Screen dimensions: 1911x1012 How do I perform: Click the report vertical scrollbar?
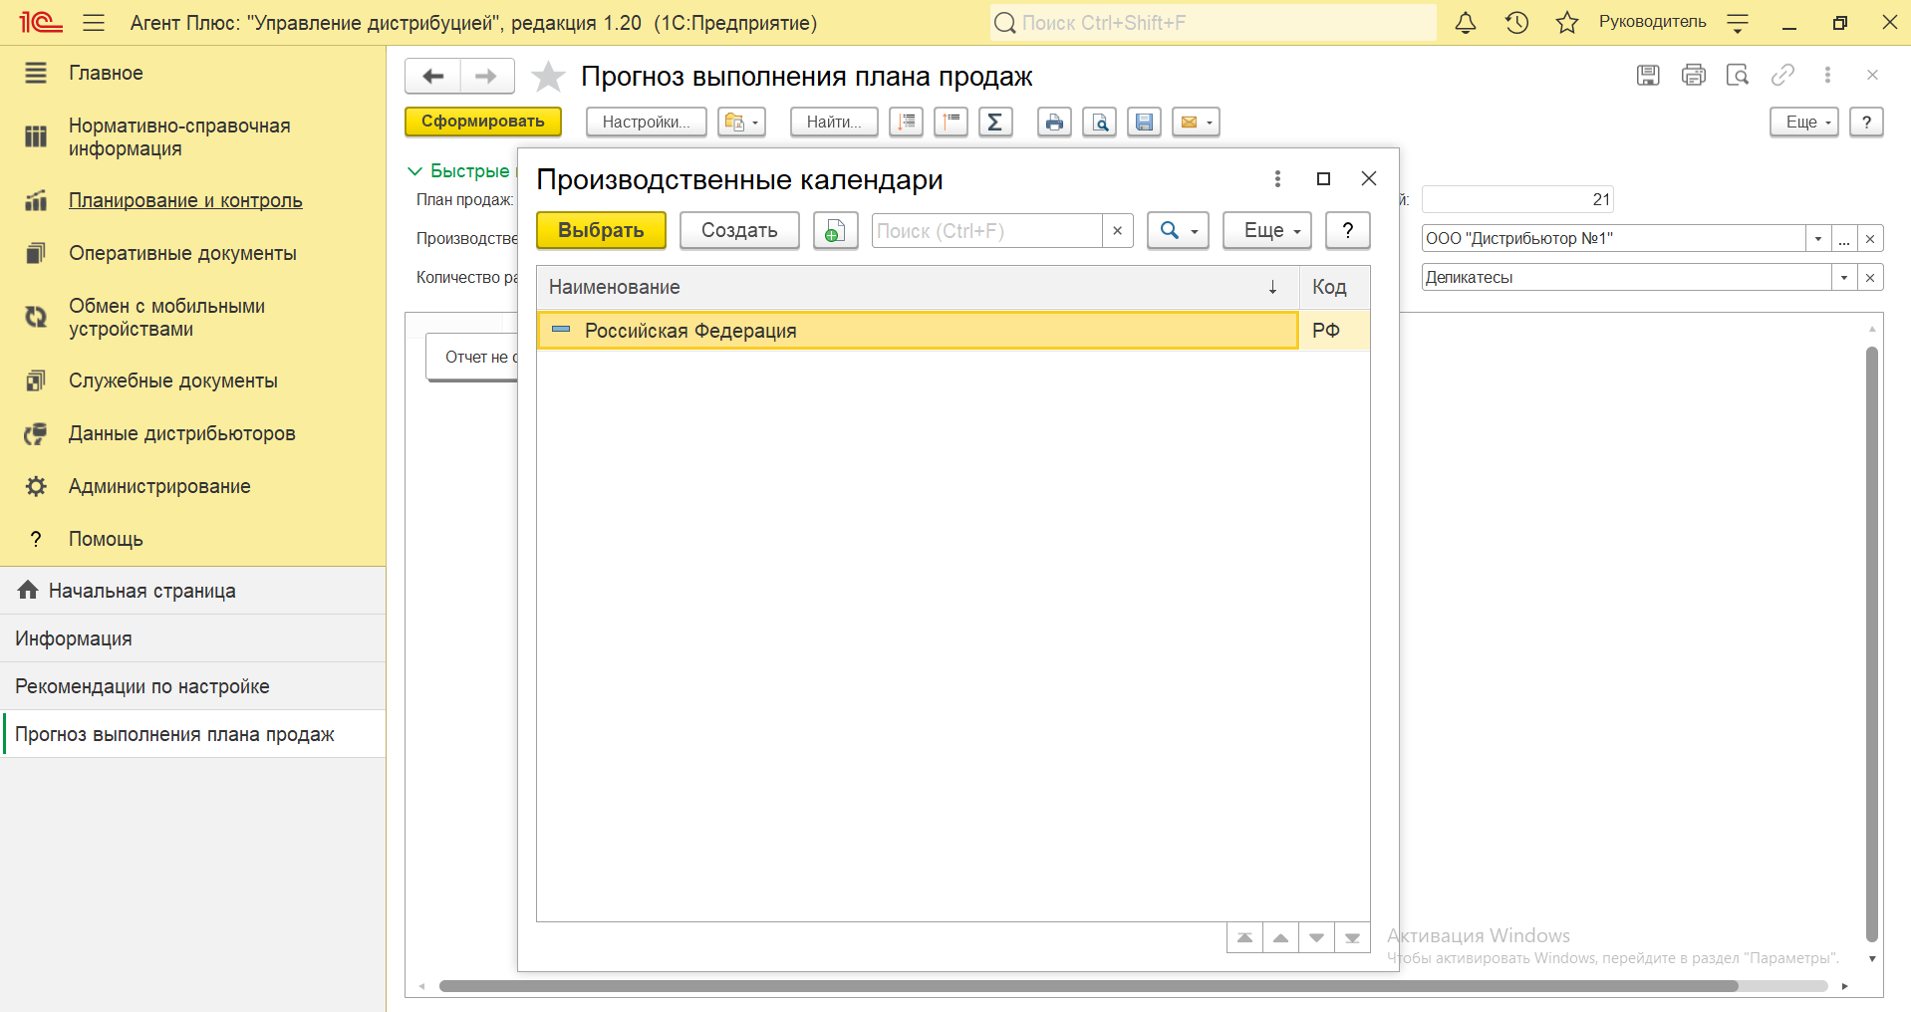tap(1872, 643)
